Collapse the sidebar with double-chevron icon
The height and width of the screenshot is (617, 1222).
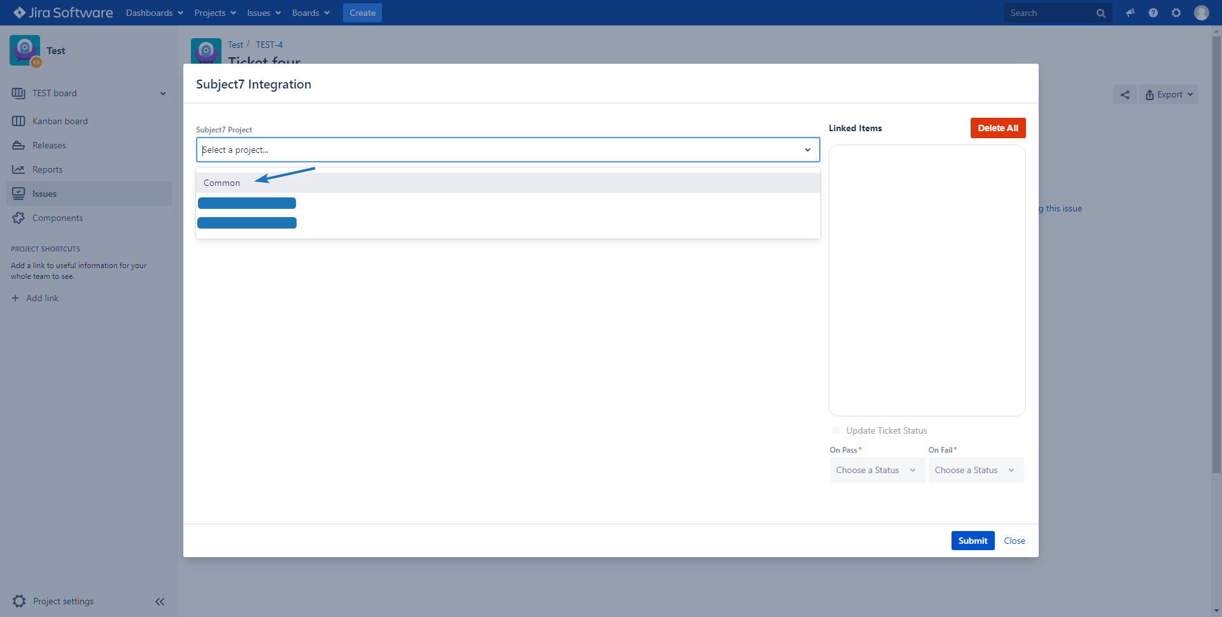(160, 602)
